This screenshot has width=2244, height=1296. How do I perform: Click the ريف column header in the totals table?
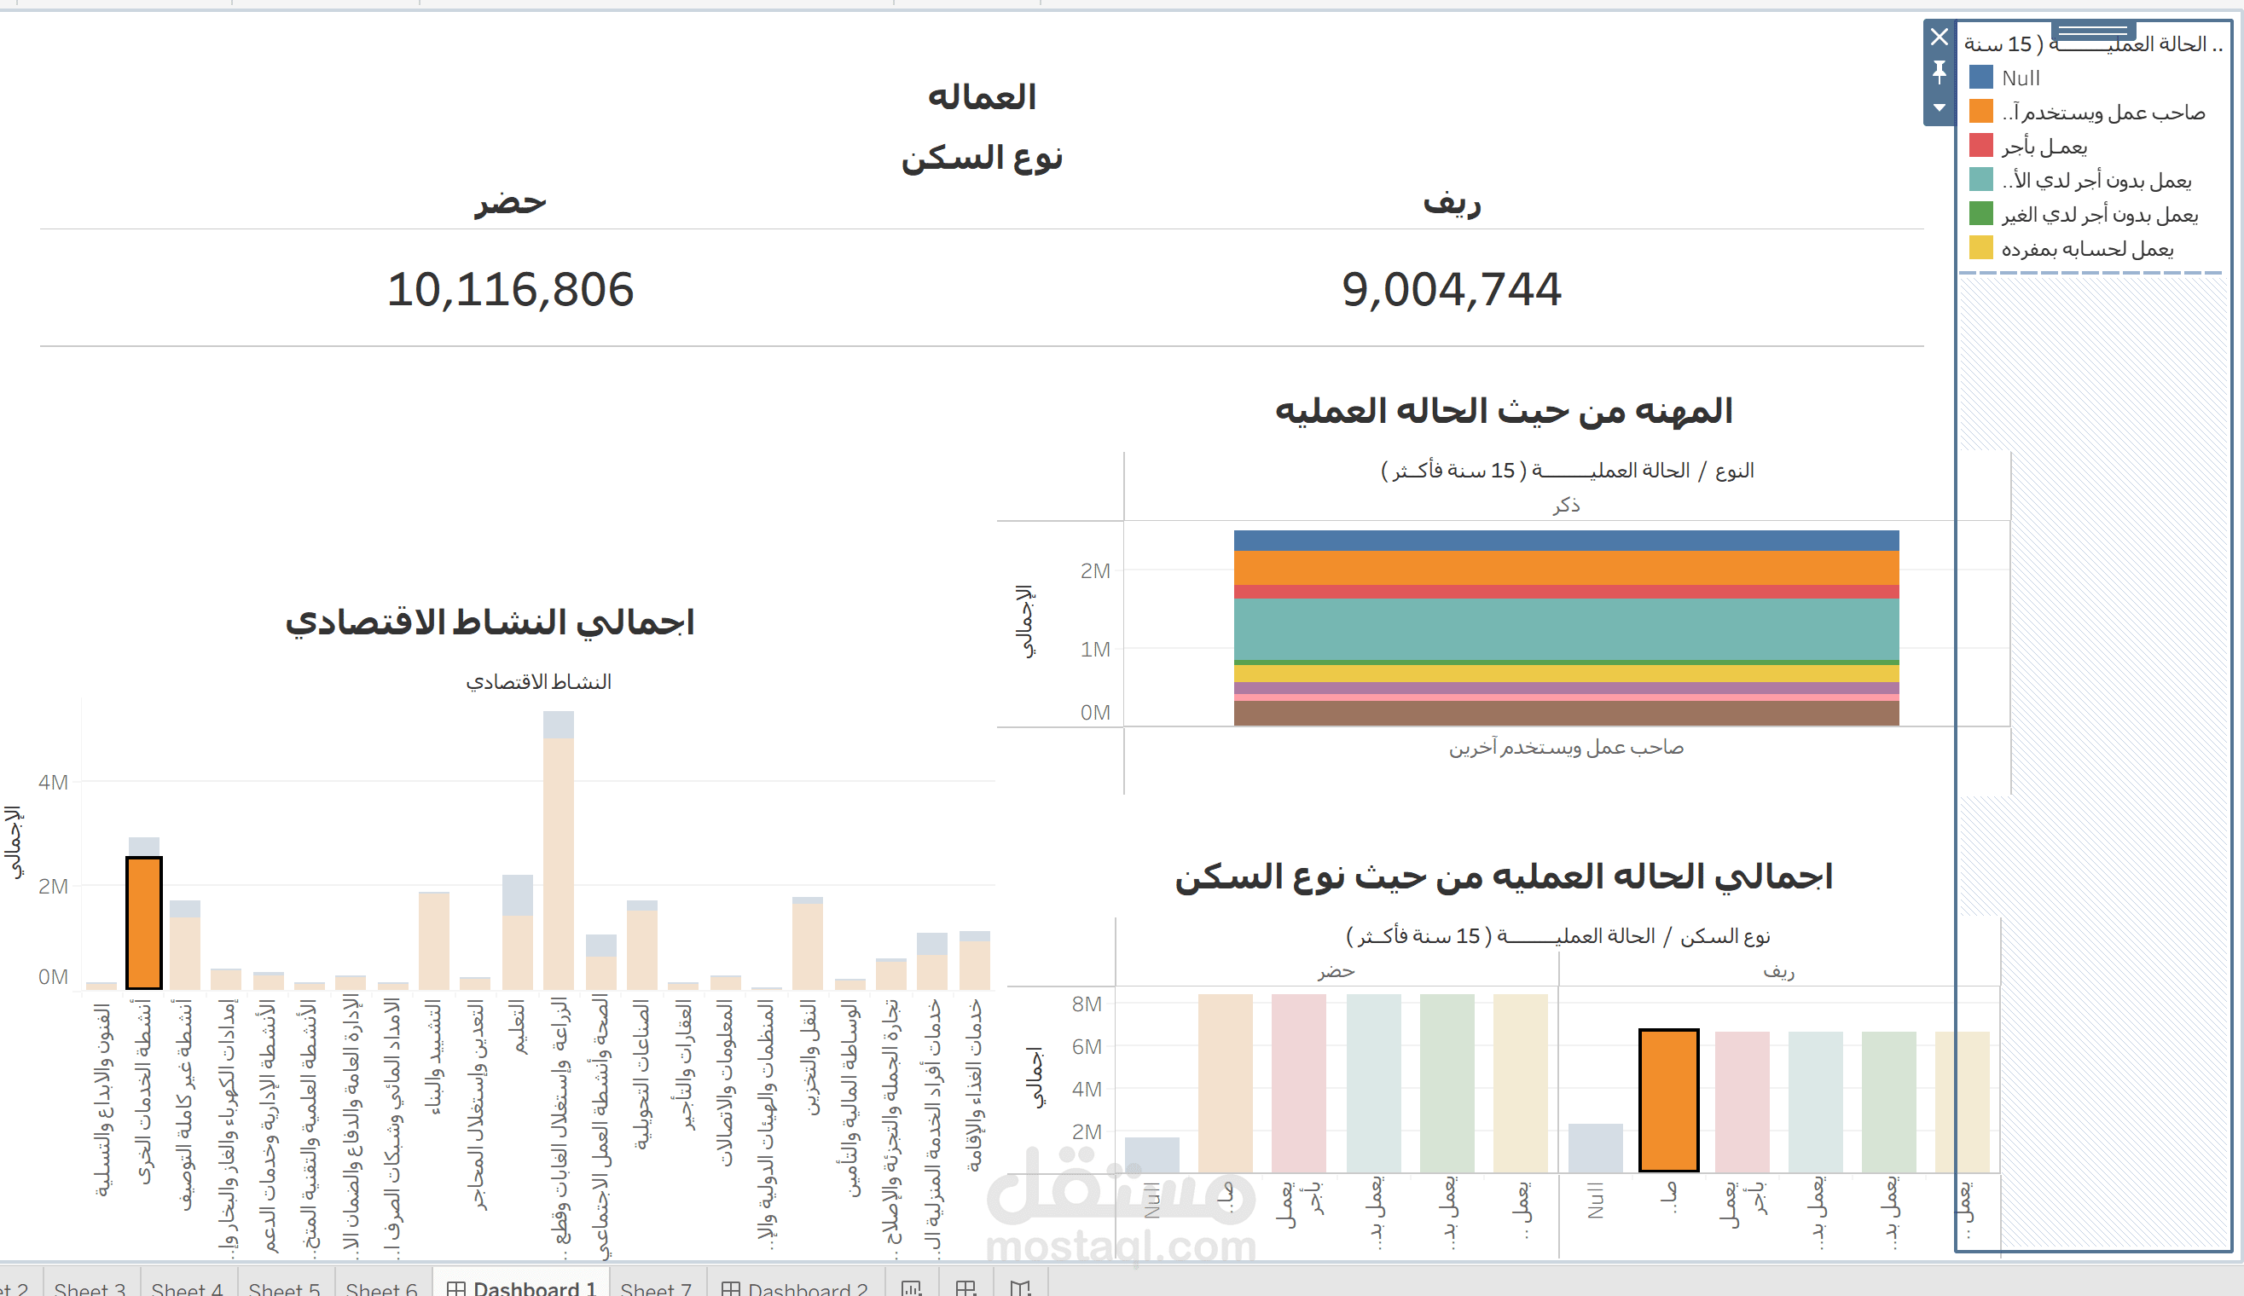1452,202
